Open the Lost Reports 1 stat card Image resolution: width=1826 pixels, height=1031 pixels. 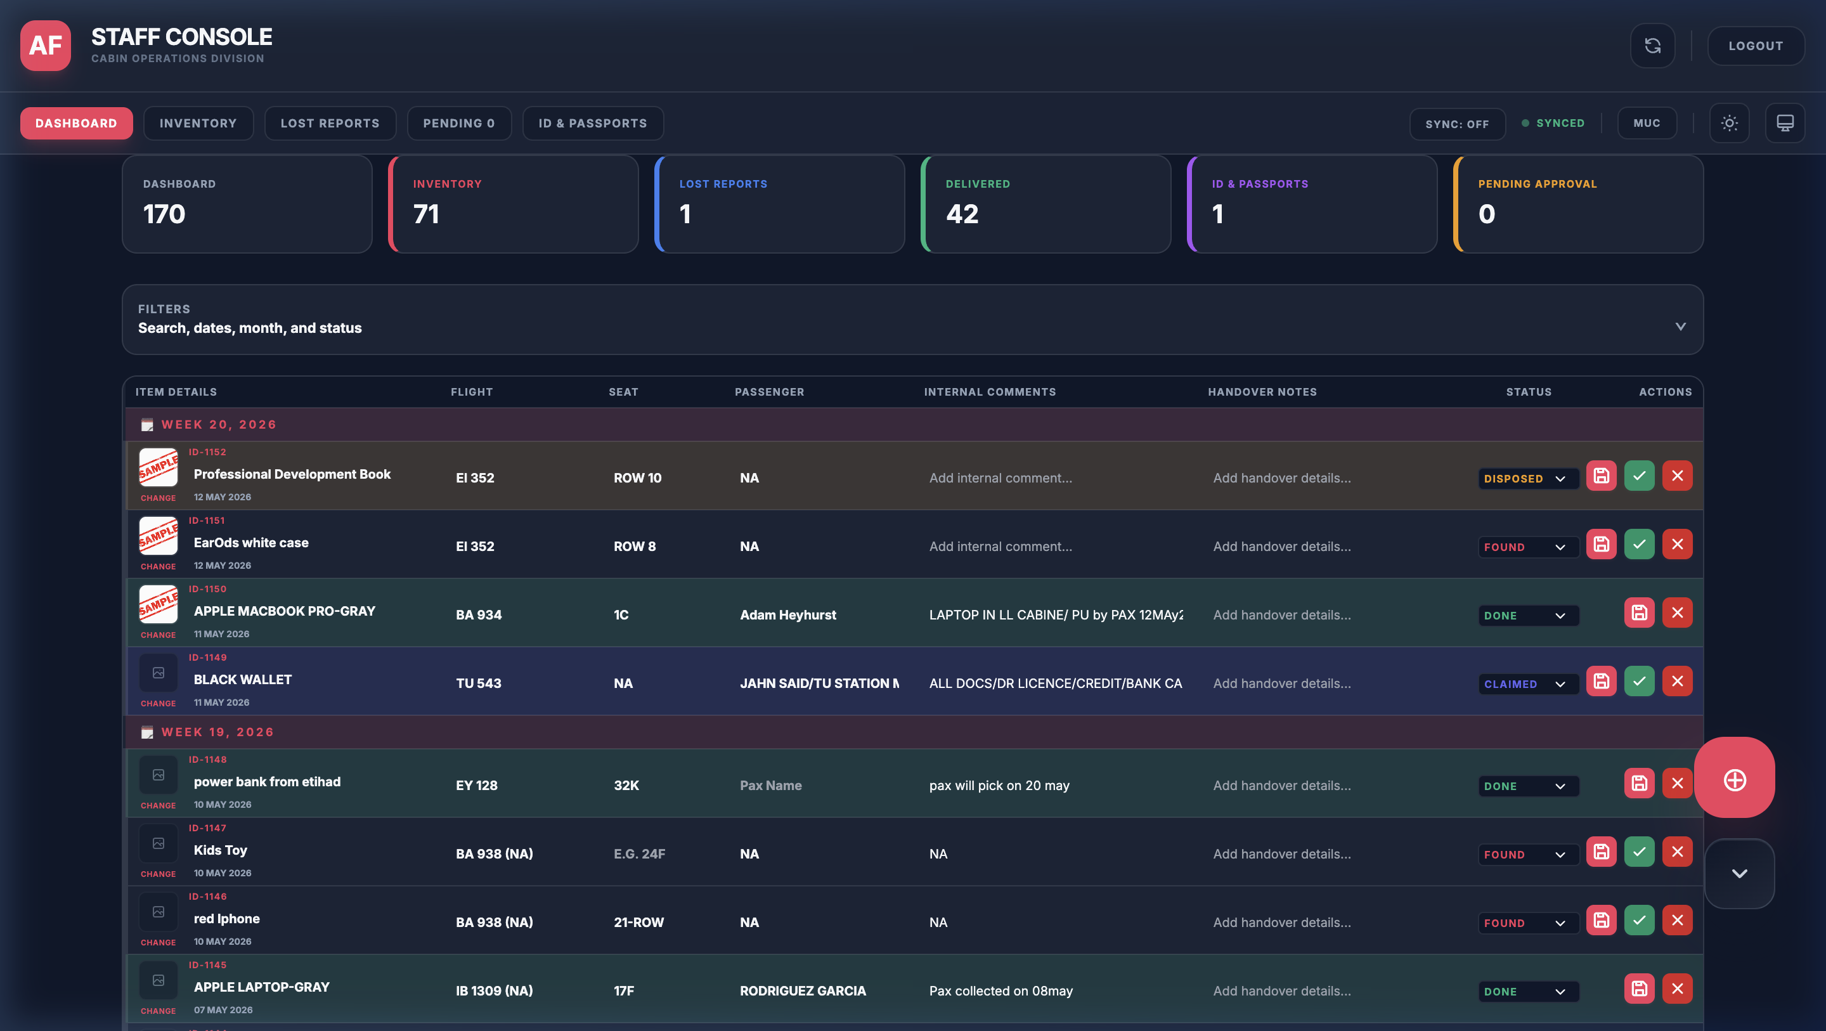[x=779, y=204]
